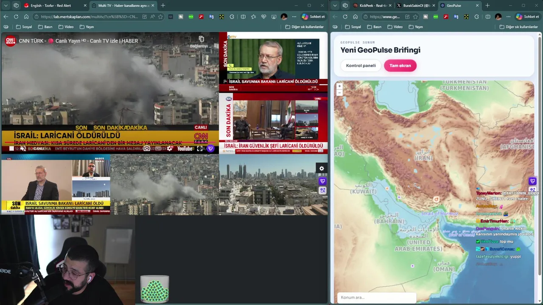The width and height of the screenshot is (543, 305).
Task: Switch to the KickPeek tab
Action: (x=372, y=6)
